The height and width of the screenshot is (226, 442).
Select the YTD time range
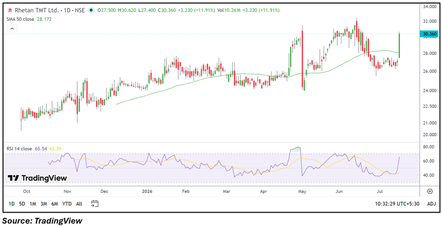tap(67, 204)
